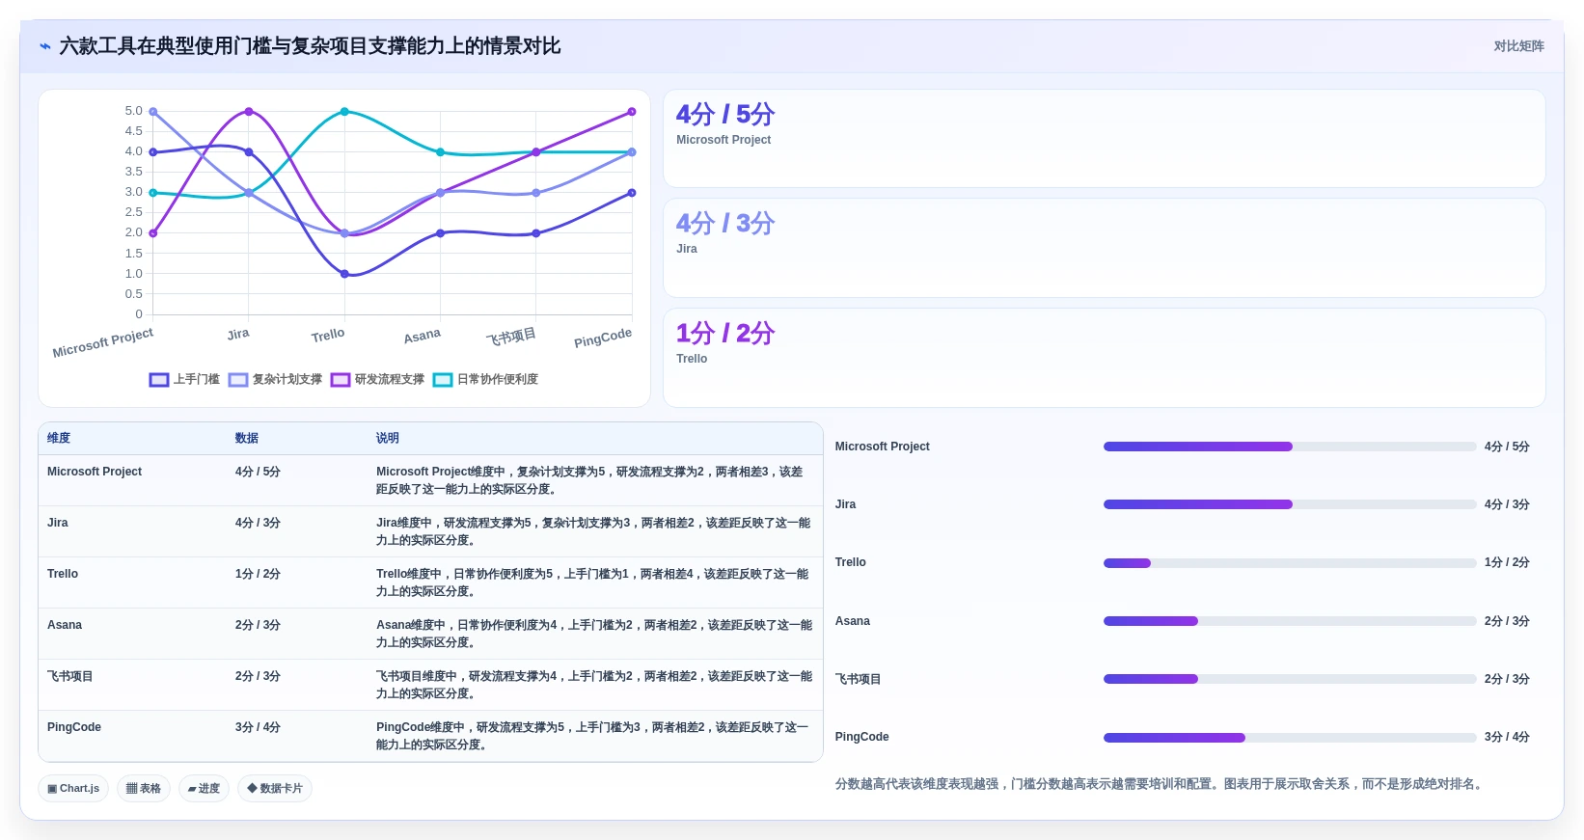Open the Trello 1分 / 2分 card
This screenshot has width=1584, height=840.
click(x=1104, y=358)
